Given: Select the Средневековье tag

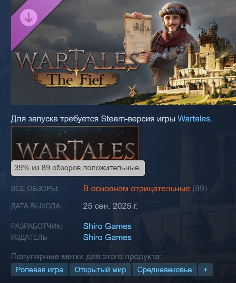Looking at the screenshot, I should click(x=165, y=270).
